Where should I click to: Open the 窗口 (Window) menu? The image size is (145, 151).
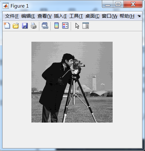(109, 16)
